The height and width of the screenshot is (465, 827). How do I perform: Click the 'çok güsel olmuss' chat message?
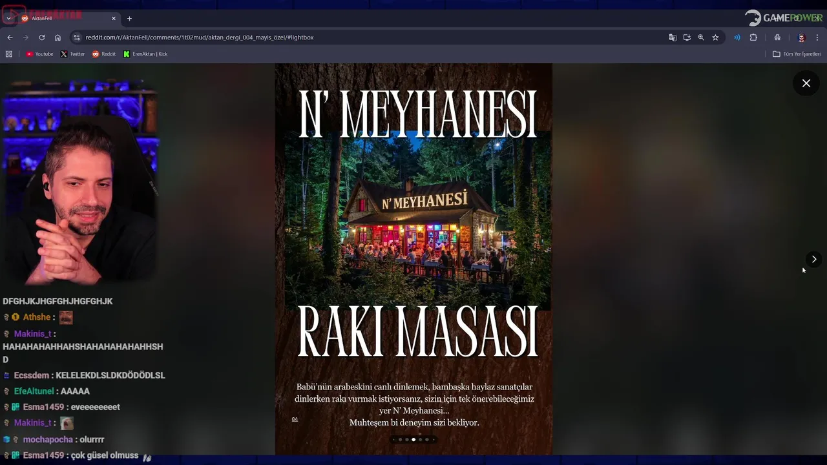point(105,456)
